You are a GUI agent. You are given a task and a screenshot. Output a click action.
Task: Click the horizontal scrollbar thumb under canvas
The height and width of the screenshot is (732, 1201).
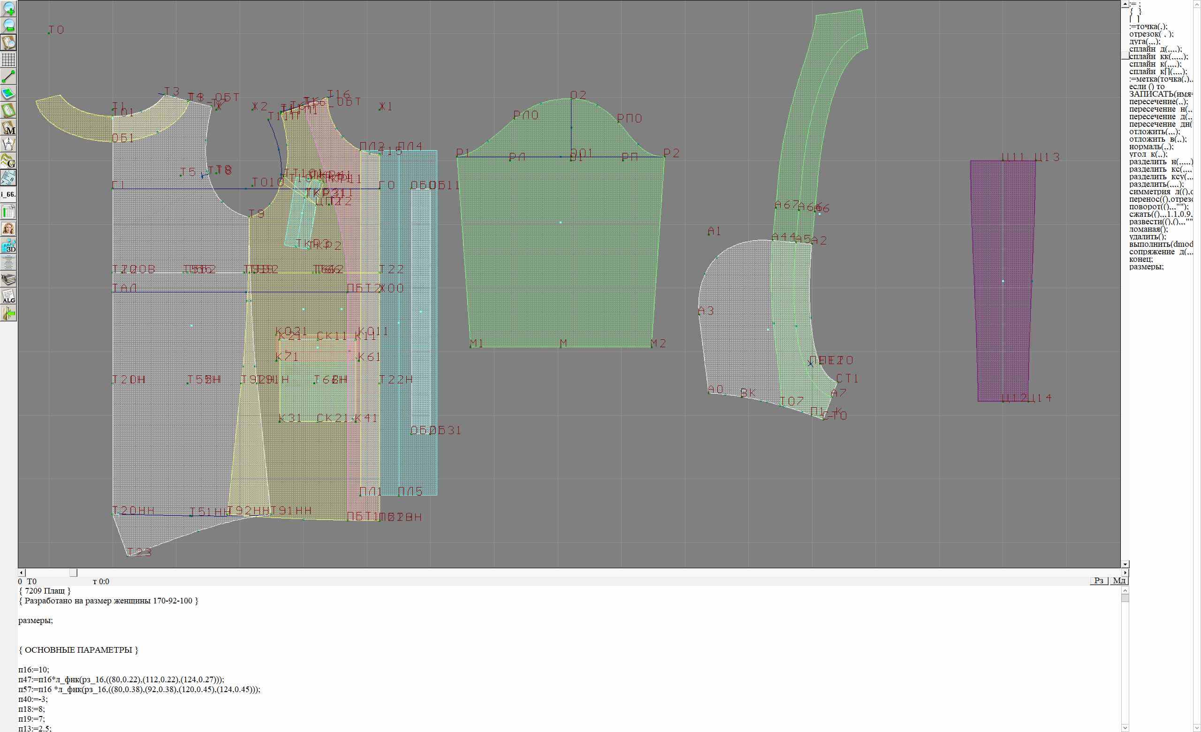point(73,572)
